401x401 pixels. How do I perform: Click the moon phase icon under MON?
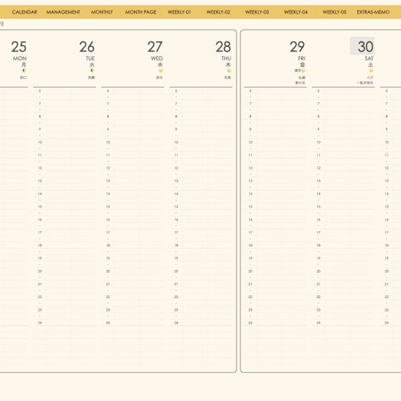coord(24,70)
